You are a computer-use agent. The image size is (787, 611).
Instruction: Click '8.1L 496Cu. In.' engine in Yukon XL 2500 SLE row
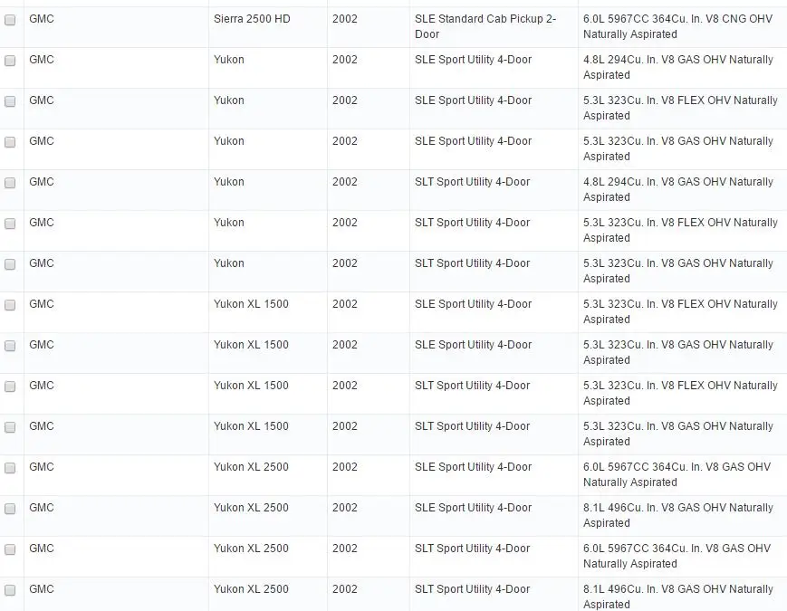pos(678,515)
